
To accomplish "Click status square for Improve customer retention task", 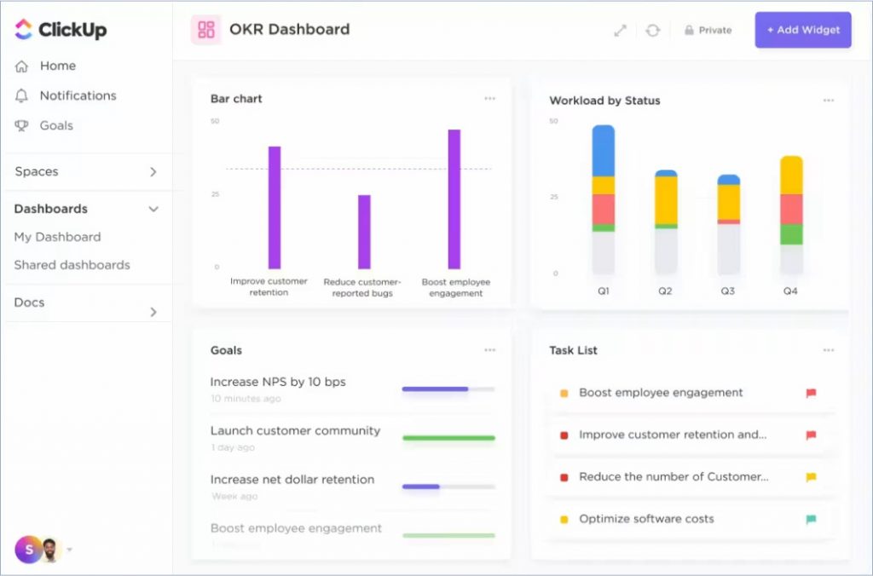I will (x=564, y=435).
